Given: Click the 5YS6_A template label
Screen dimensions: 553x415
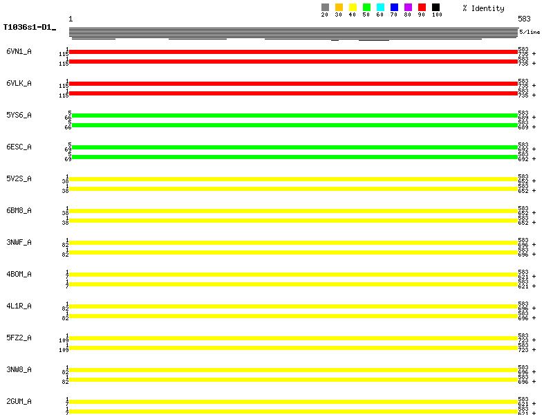Looking at the screenshot, I should click(19, 116).
